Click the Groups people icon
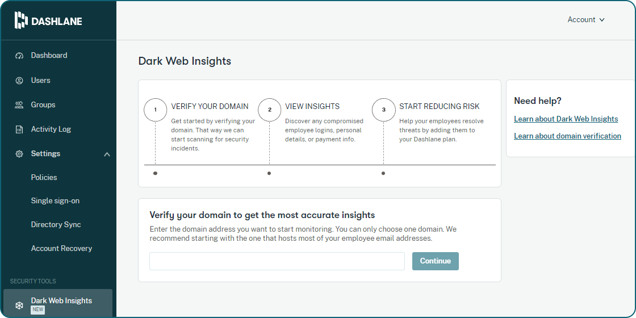 coord(19,105)
